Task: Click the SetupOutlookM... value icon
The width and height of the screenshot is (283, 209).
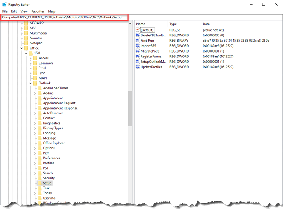Action: tap(138, 62)
